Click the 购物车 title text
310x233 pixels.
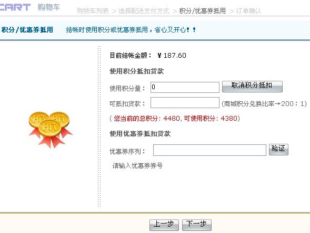click(49, 7)
